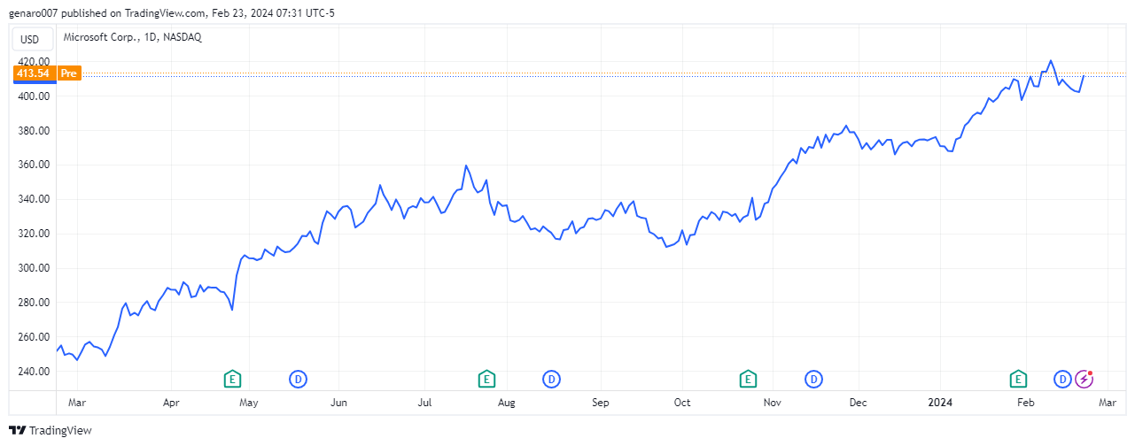Click the 320.00 price axis label

(35, 235)
